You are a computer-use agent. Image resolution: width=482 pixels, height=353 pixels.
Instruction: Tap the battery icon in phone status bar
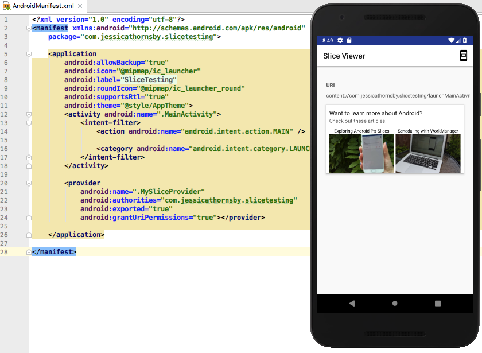pos(467,41)
